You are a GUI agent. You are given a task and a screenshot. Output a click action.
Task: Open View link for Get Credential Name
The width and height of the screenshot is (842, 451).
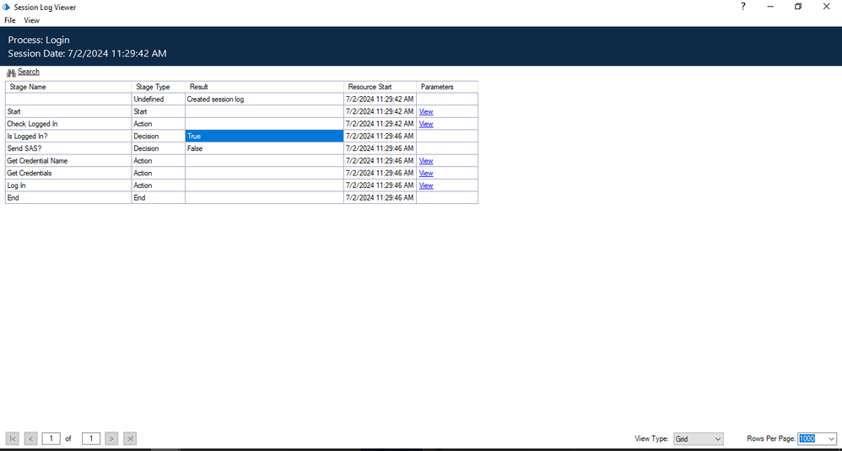click(426, 161)
